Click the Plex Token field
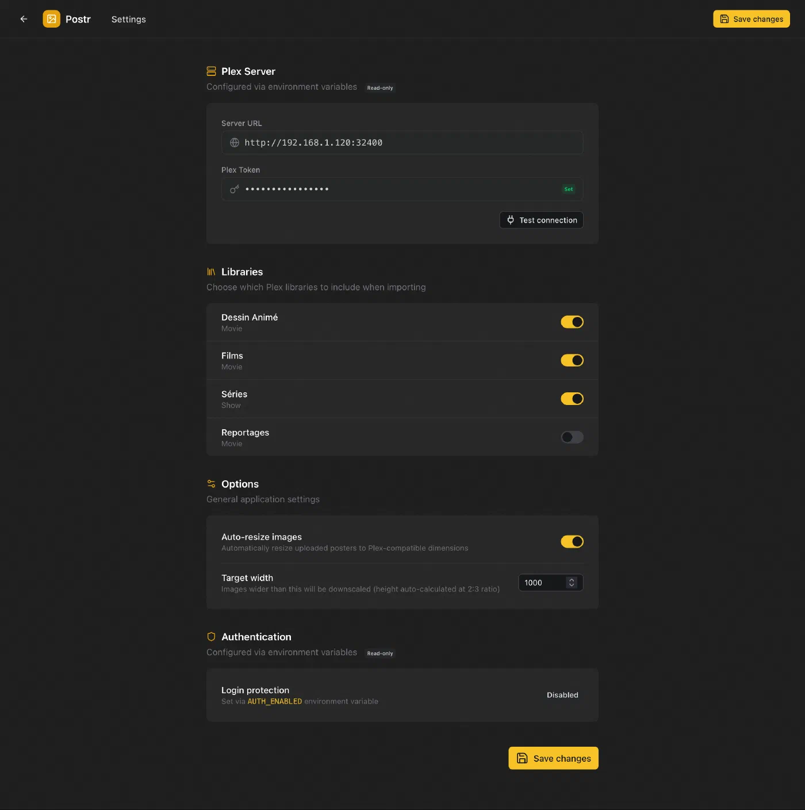The height and width of the screenshot is (810, 805). (402, 189)
